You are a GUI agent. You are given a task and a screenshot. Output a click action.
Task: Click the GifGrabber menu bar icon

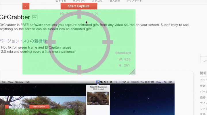pos(98,82)
